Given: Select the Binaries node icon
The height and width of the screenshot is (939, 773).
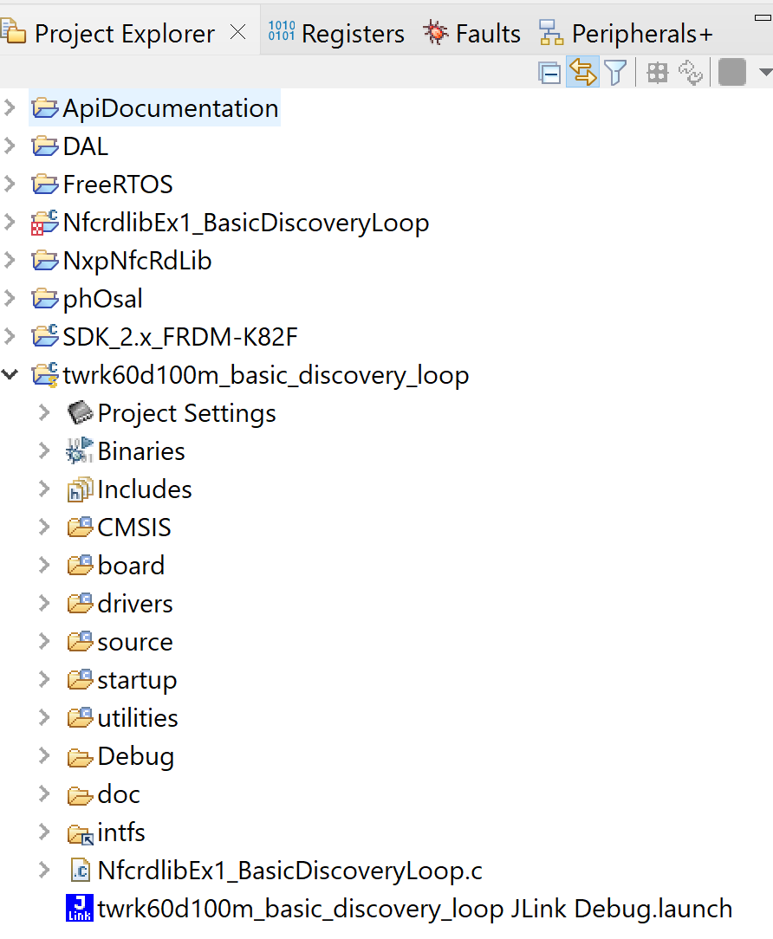Looking at the screenshot, I should 80,450.
